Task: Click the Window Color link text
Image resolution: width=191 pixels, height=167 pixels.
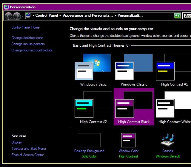Action: click(129, 151)
